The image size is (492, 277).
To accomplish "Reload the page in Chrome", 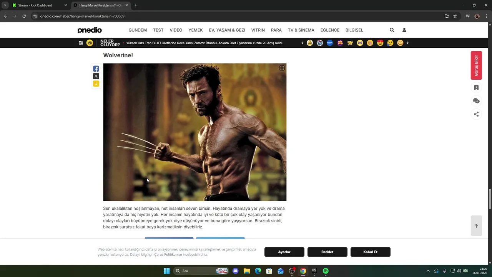I will click(24, 16).
